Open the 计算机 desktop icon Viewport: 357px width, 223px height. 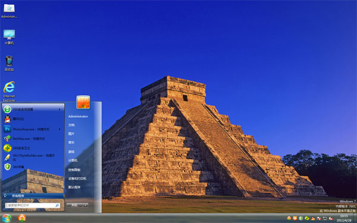click(9, 37)
